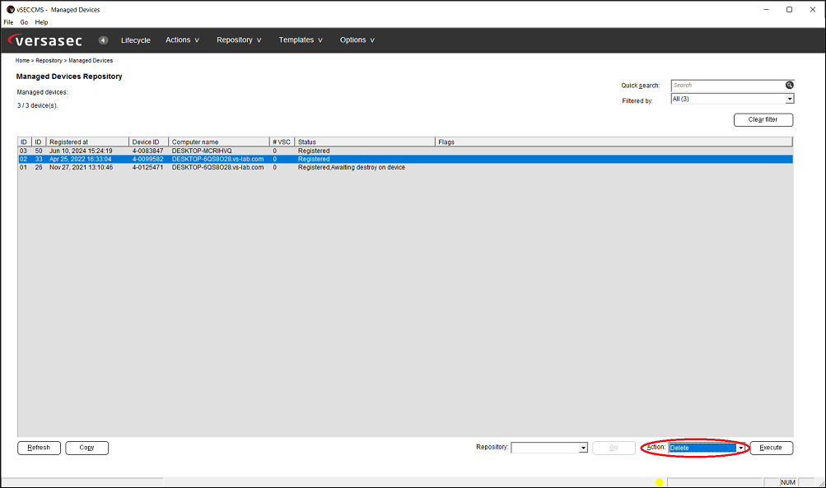The image size is (826, 488).
Task: Click the magnifier icon in Quick search
Action: (789, 86)
